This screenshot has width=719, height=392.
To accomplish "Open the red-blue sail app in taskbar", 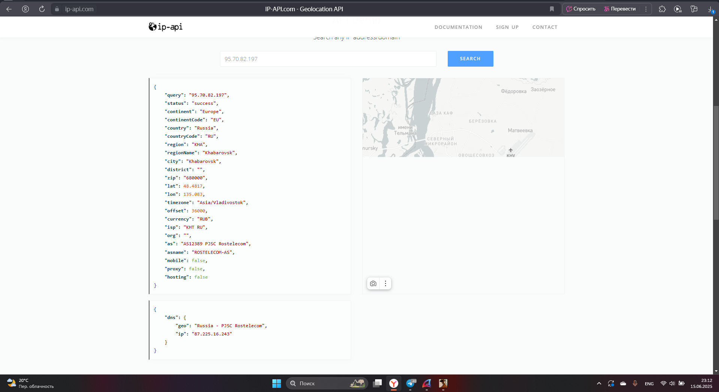I will click(427, 383).
